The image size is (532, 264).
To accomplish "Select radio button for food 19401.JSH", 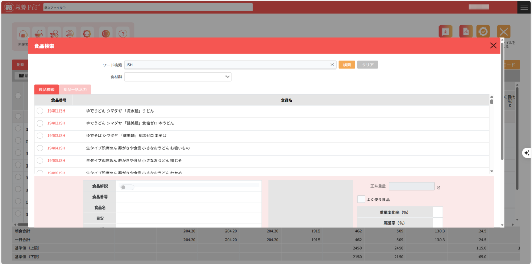I will coord(40,111).
